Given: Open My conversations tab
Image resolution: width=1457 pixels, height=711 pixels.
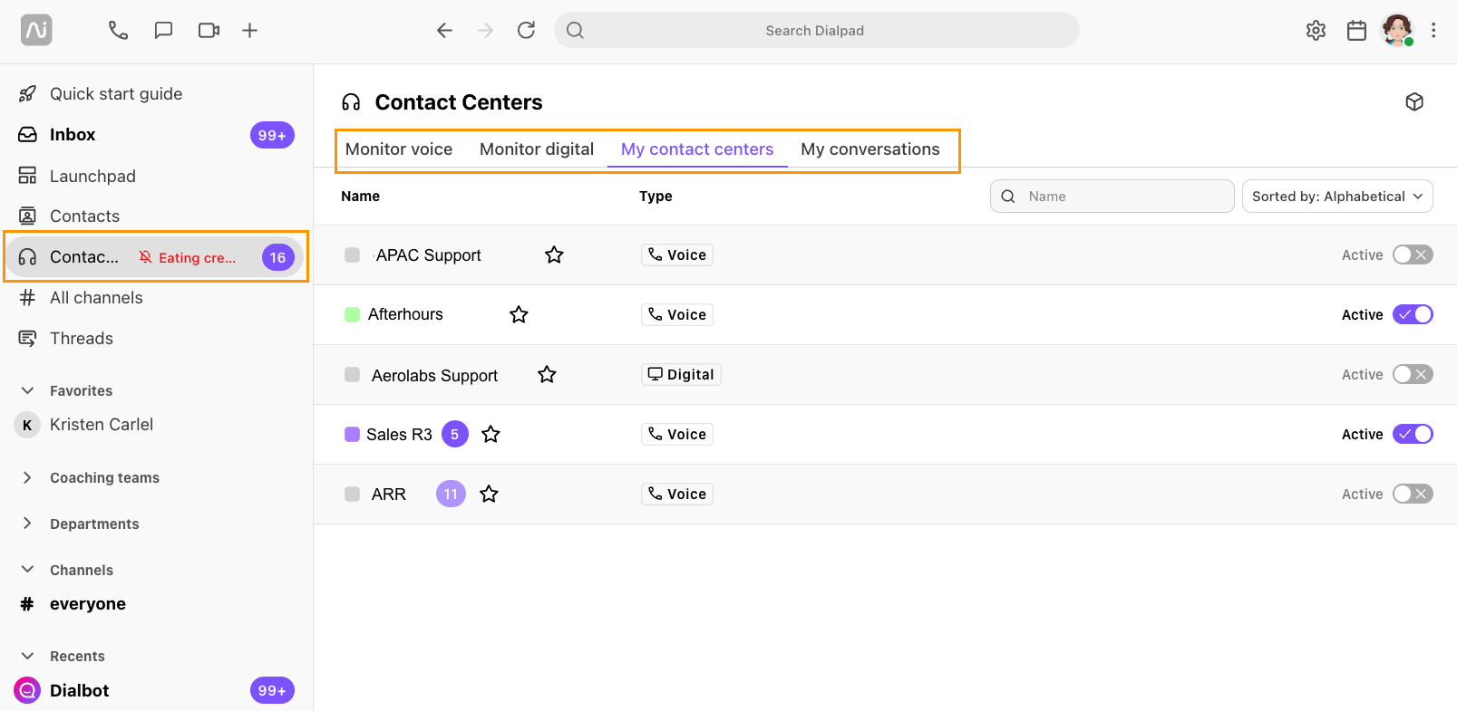Looking at the screenshot, I should tap(870, 149).
